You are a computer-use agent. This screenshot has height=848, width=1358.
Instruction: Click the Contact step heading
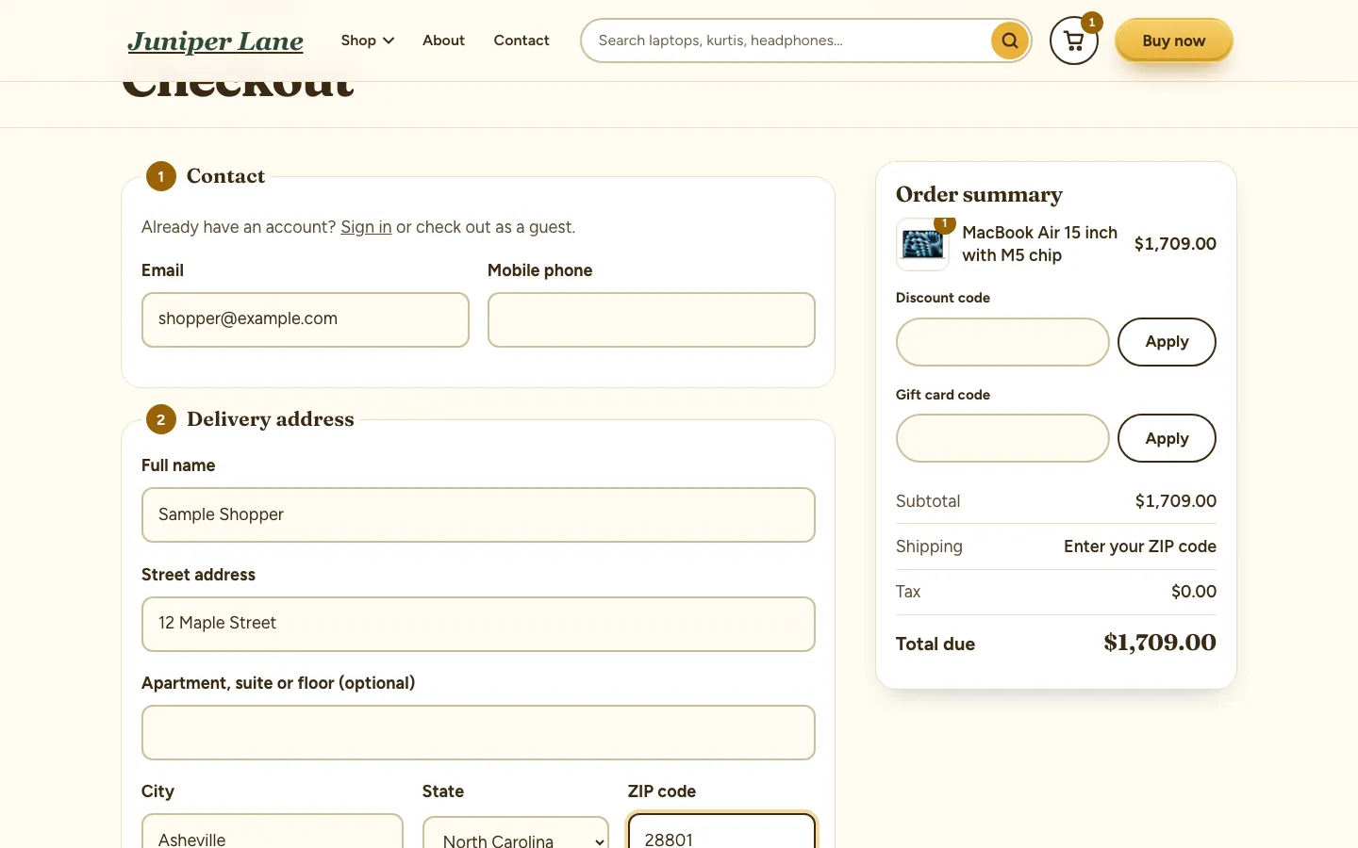tap(225, 176)
